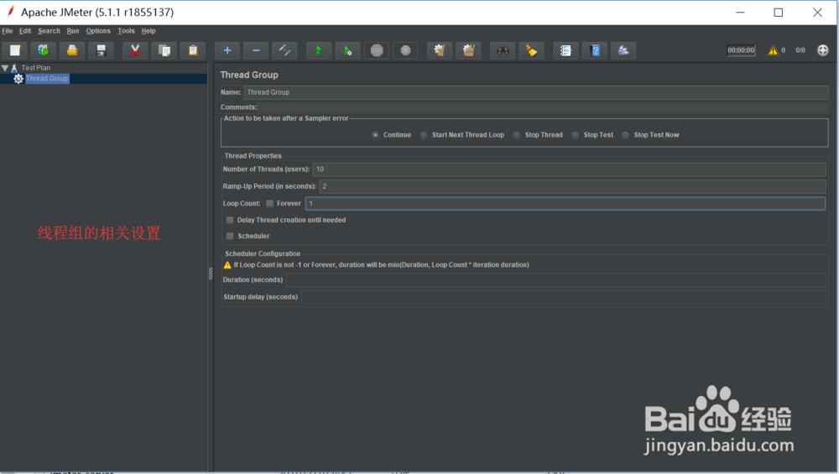The height and width of the screenshot is (474, 839).
Task: Click the Stop test icon
Action: (377, 50)
